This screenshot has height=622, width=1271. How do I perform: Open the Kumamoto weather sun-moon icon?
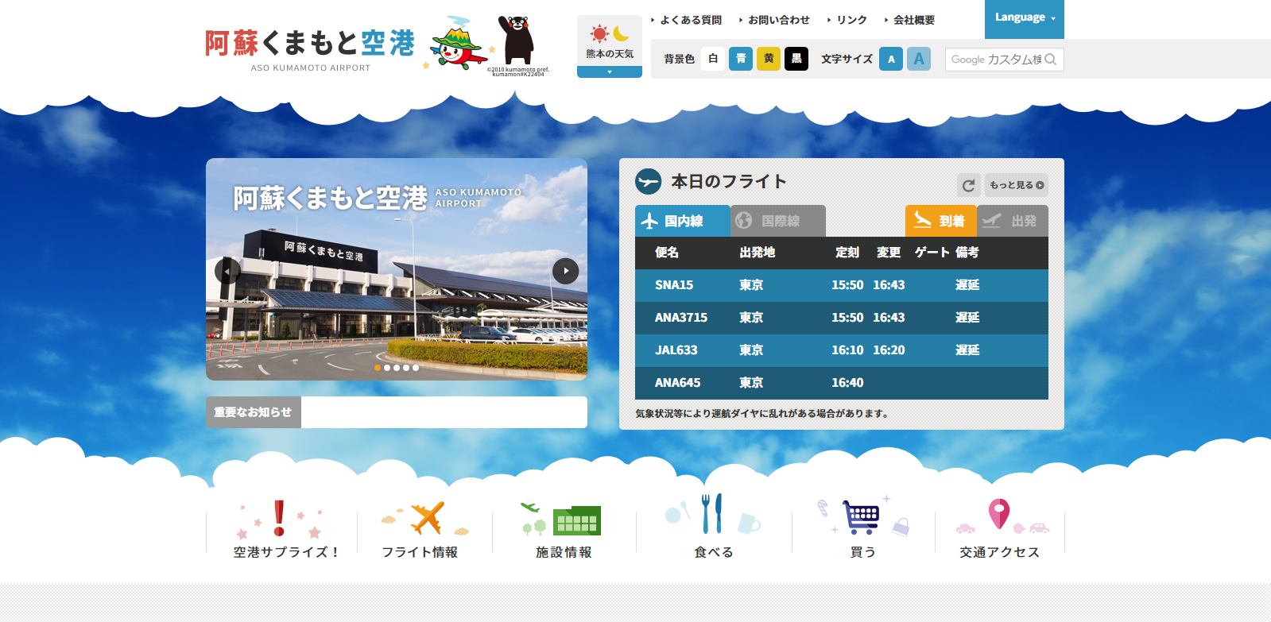click(610, 33)
